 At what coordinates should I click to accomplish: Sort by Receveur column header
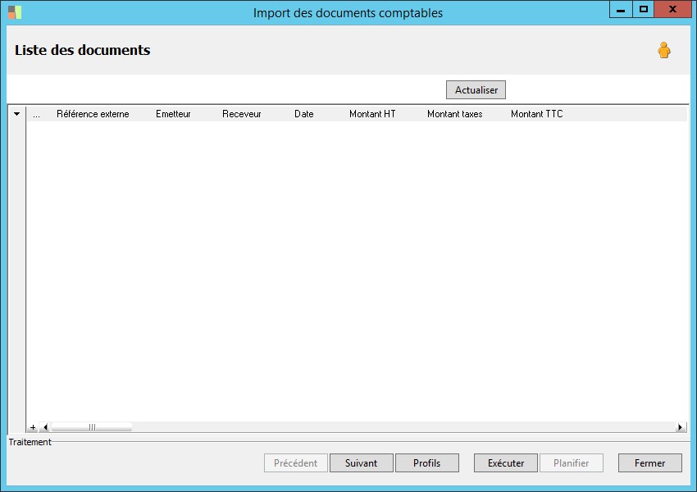tap(241, 114)
